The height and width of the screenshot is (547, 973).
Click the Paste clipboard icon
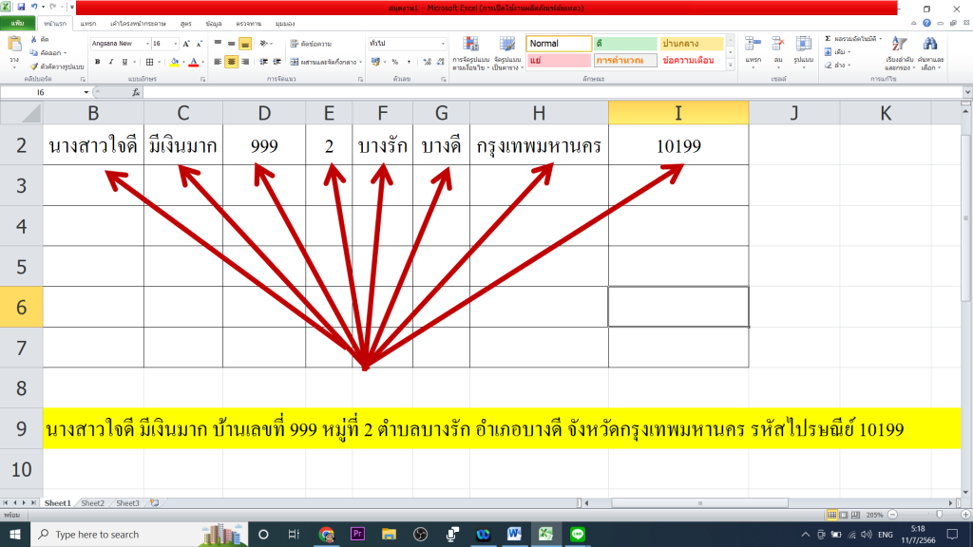14,47
